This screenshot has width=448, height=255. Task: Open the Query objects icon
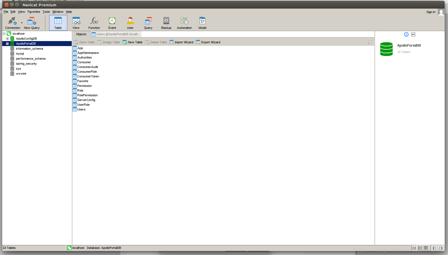(x=148, y=23)
